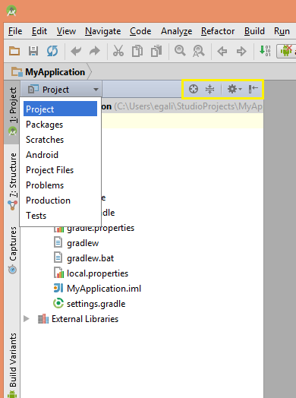Click the Open folder toolbar icon
This screenshot has height=398, width=296.
(x=14, y=51)
